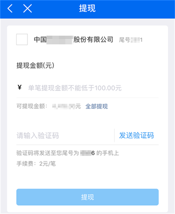
Task: Tap the 的手机上 text after phone number
Action: point(108,153)
